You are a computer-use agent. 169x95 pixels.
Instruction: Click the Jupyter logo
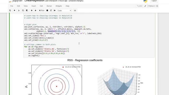(16, 1)
